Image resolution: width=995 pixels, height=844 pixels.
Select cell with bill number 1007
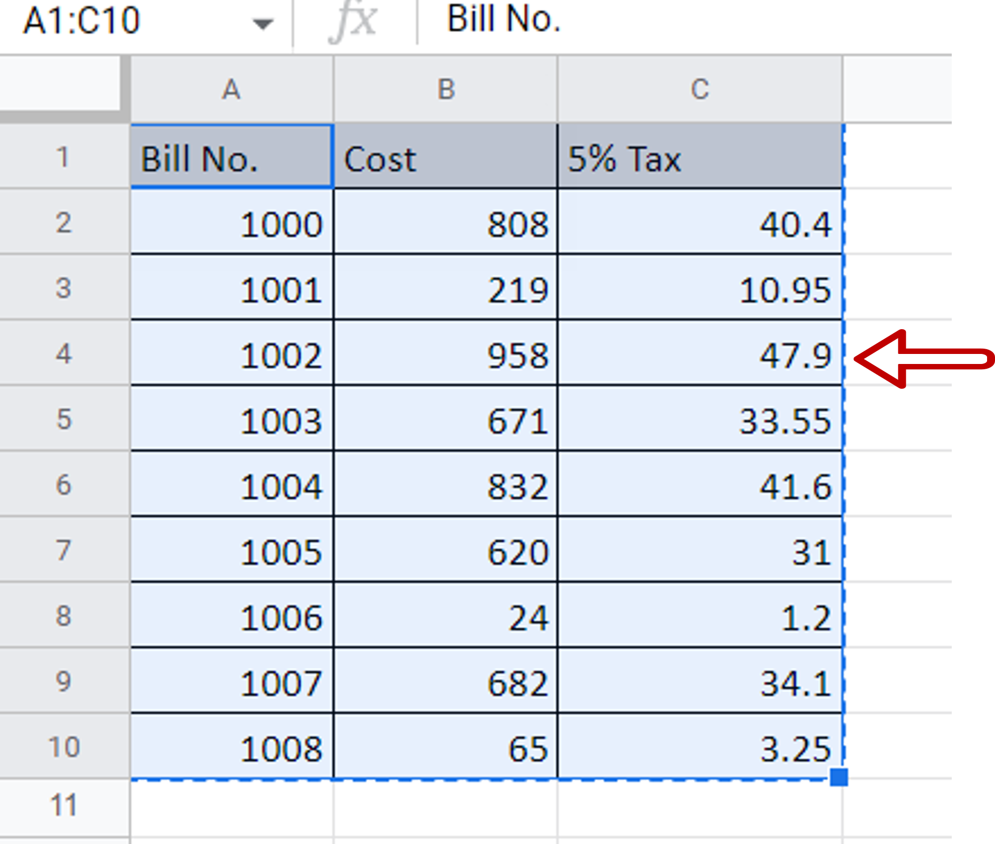point(232,680)
